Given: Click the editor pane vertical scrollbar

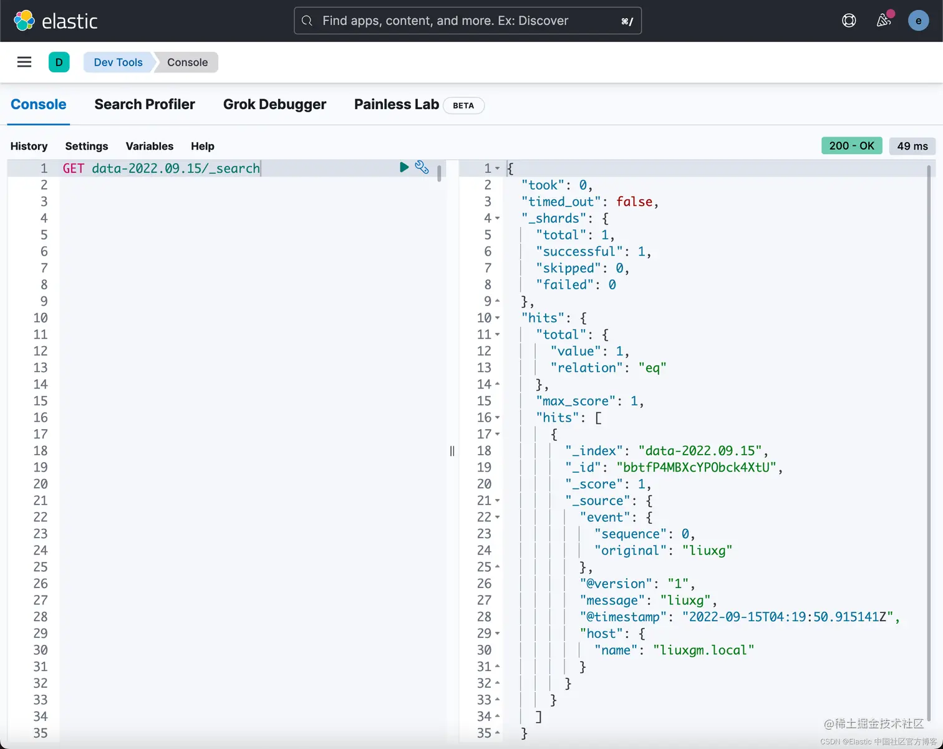Looking at the screenshot, I should 439,173.
